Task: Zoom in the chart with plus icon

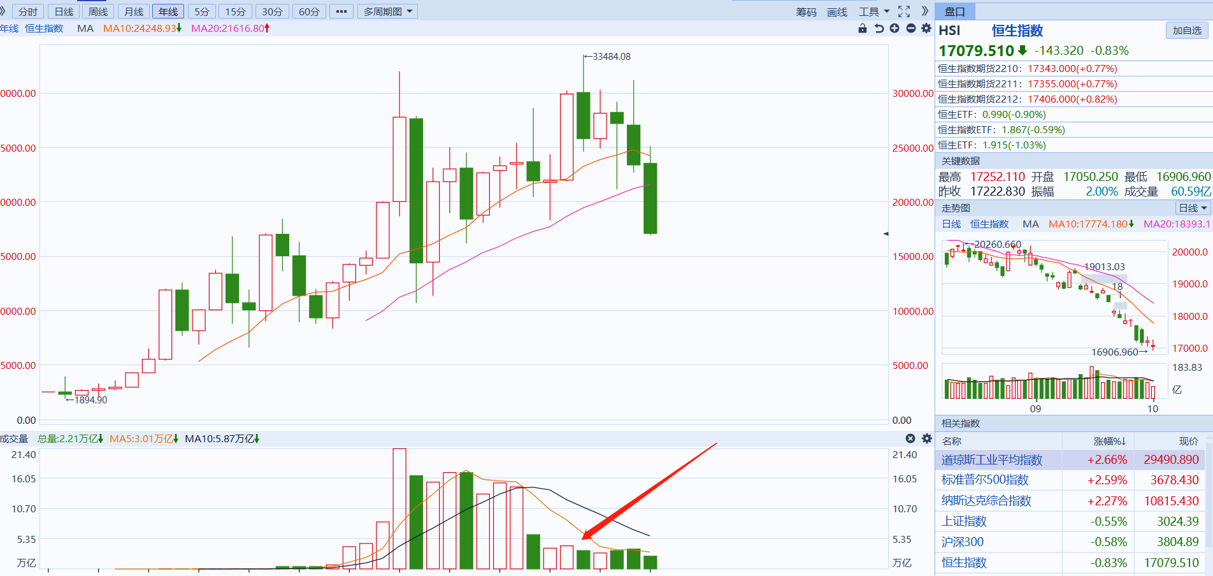Action: pyautogui.click(x=894, y=28)
